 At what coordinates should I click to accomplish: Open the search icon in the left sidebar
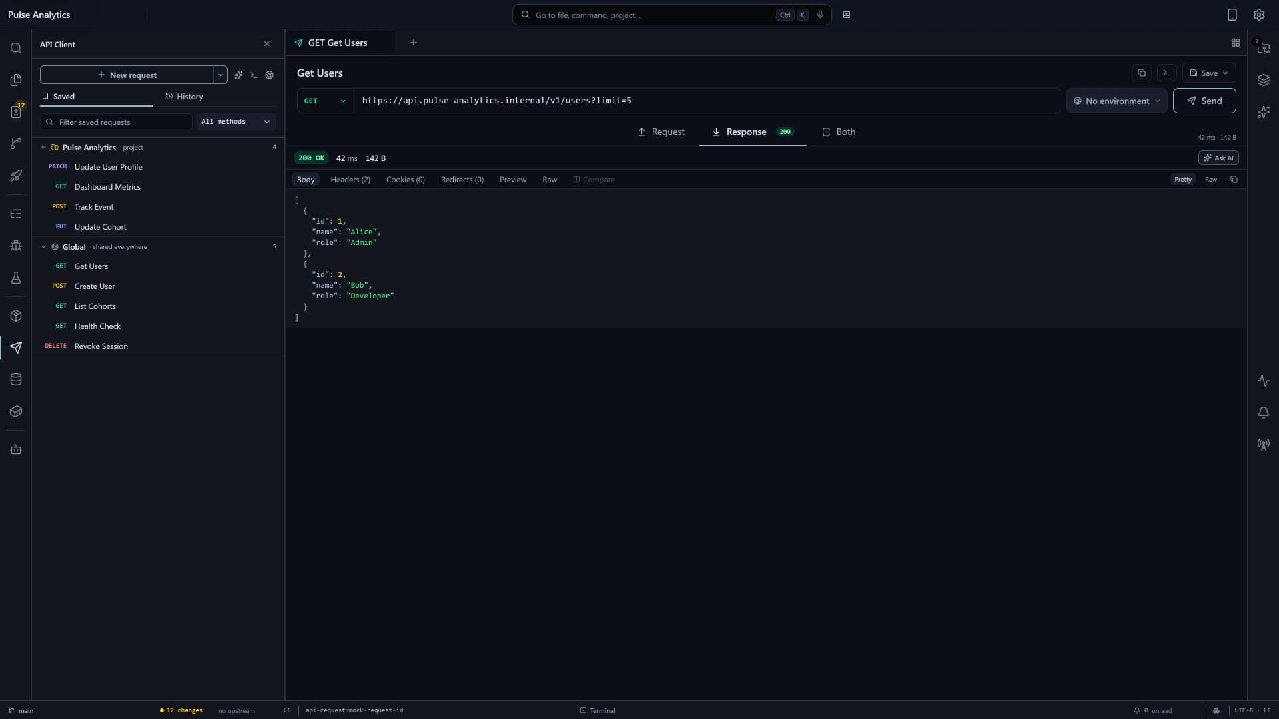click(x=16, y=48)
